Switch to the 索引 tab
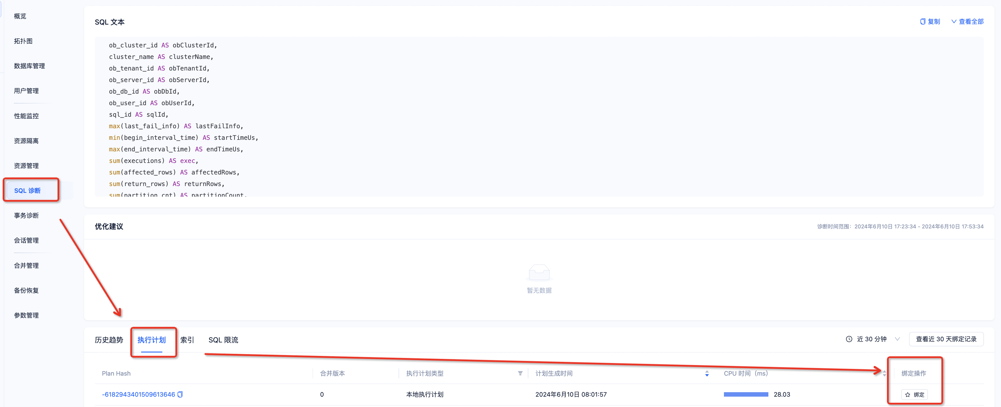The height and width of the screenshot is (407, 1001). pos(186,340)
